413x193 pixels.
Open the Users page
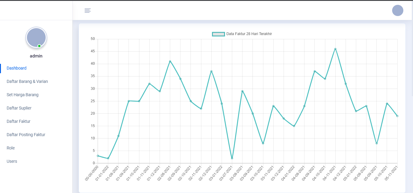(12, 161)
